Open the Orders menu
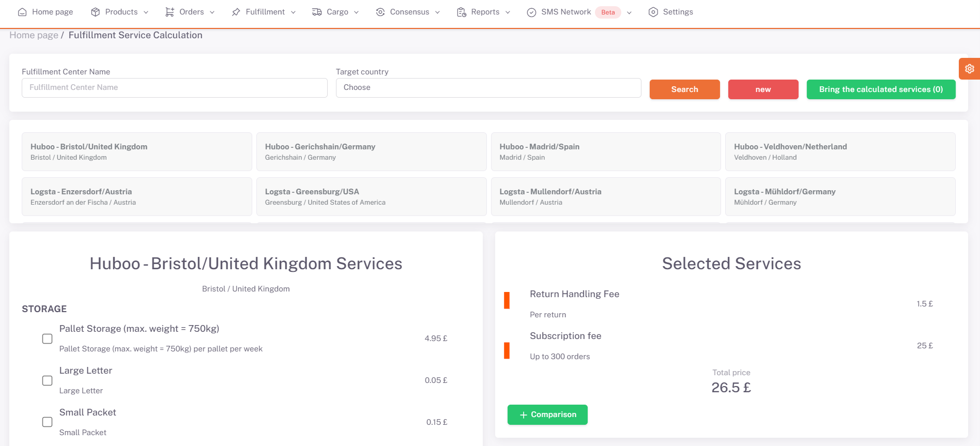The image size is (980, 446). [190, 12]
